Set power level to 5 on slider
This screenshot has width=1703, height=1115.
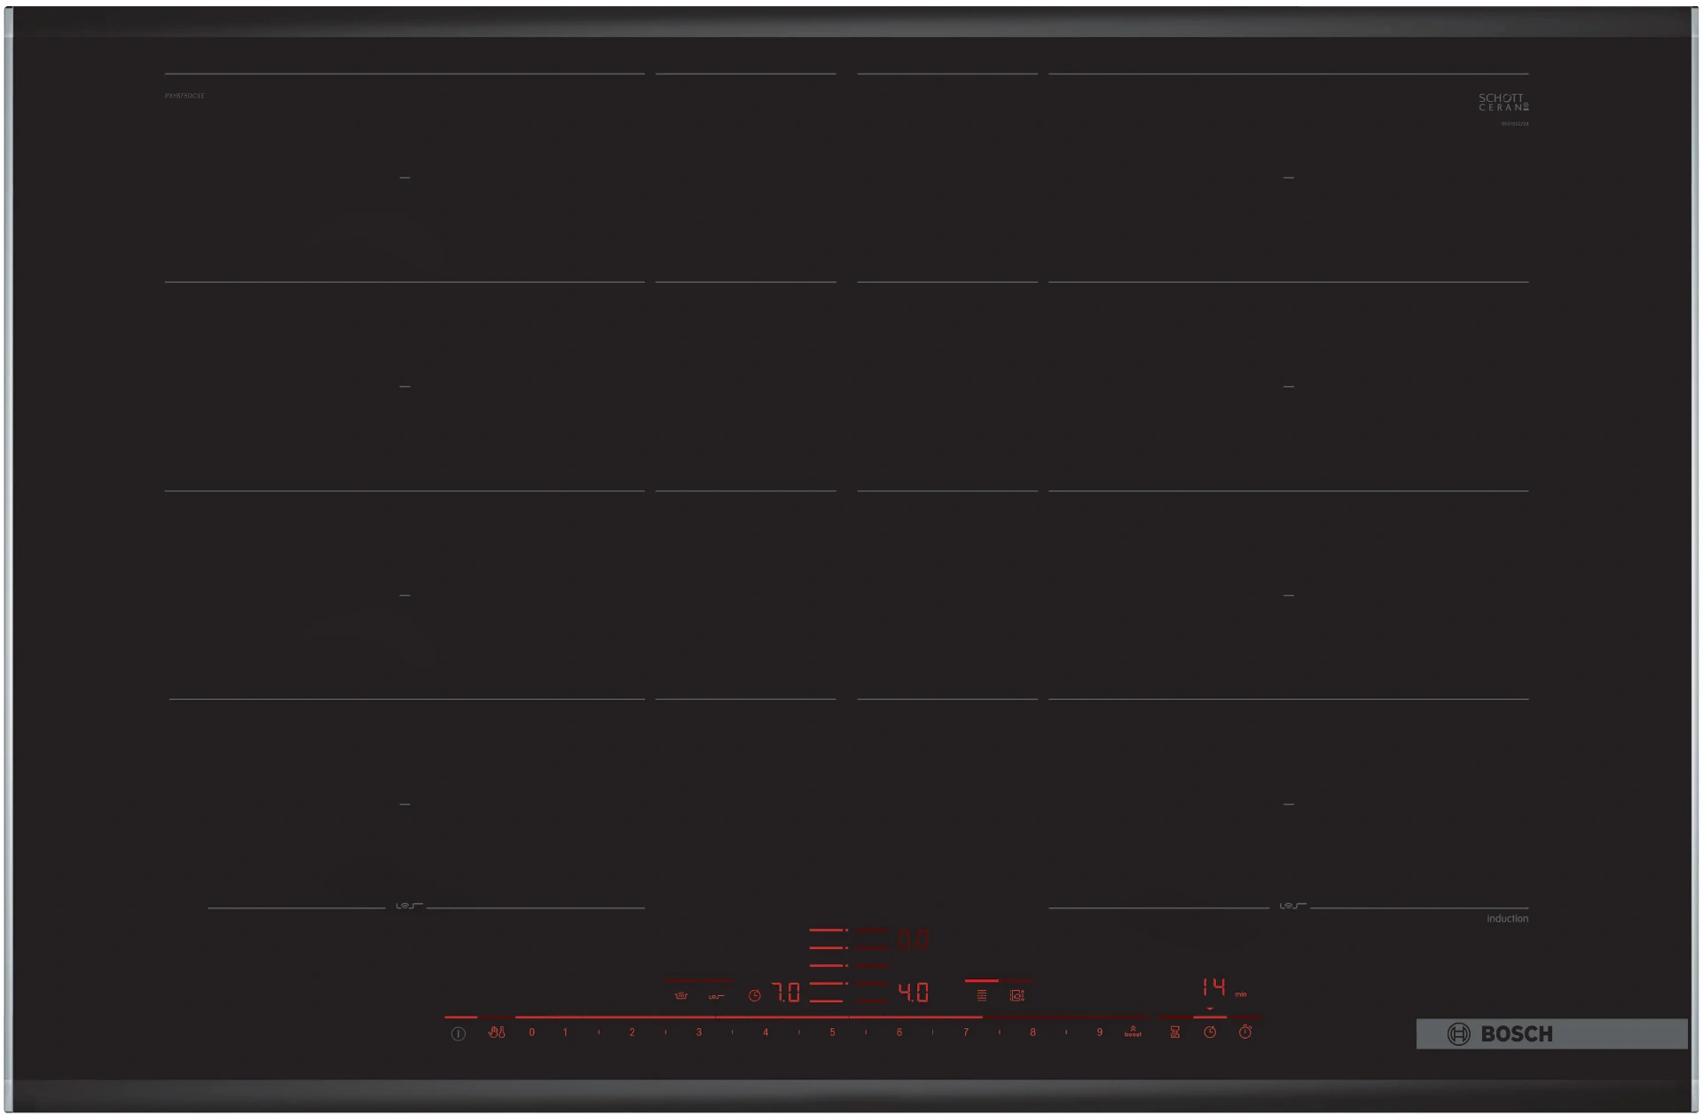pyautogui.click(x=832, y=1033)
